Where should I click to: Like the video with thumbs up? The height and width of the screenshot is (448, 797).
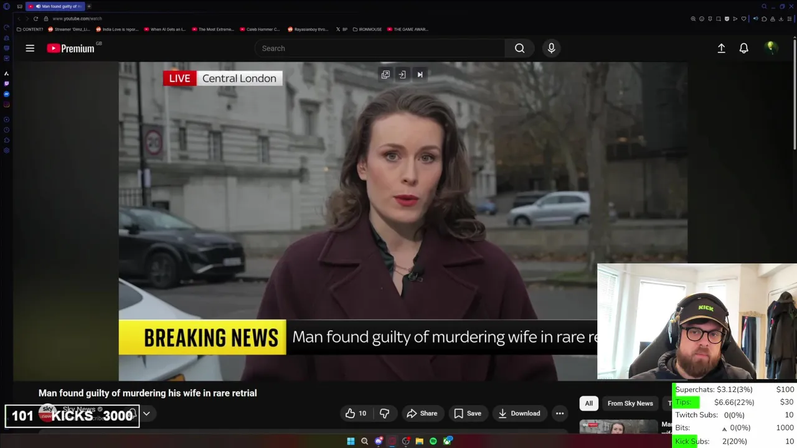356,413
